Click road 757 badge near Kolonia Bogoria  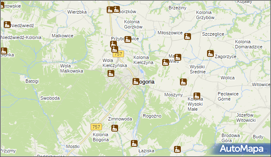pyautogui.click(x=96, y=127)
